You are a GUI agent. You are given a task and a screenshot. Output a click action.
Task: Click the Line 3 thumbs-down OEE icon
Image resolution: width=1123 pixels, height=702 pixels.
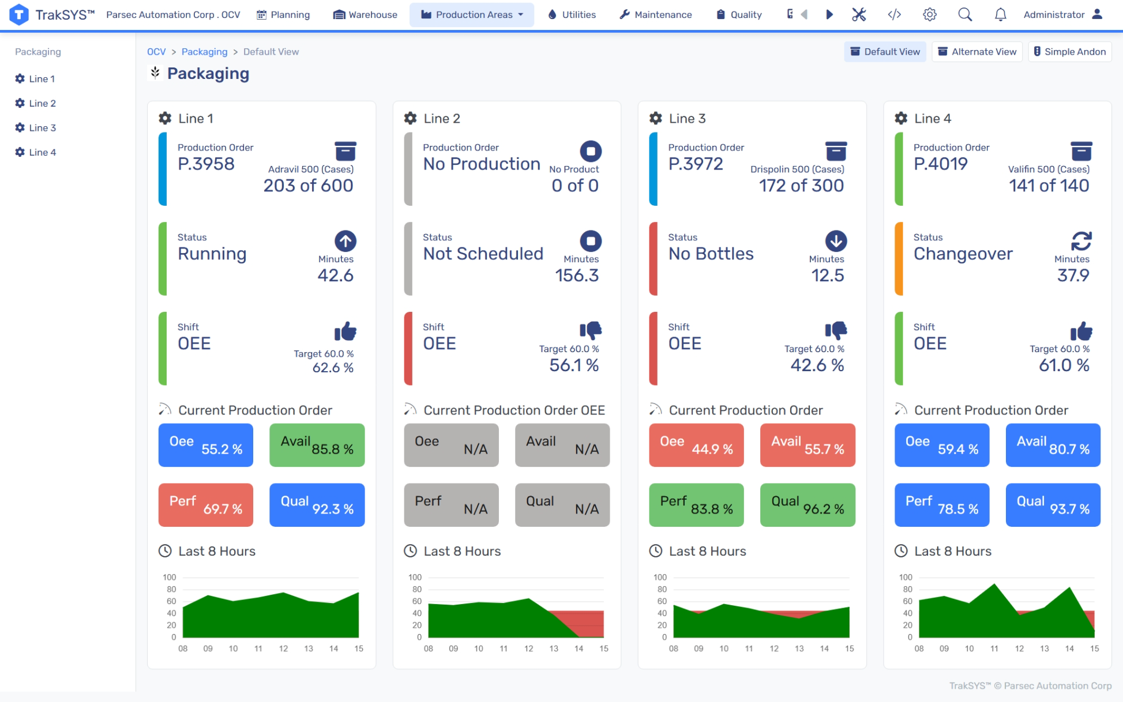pyautogui.click(x=835, y=330)
